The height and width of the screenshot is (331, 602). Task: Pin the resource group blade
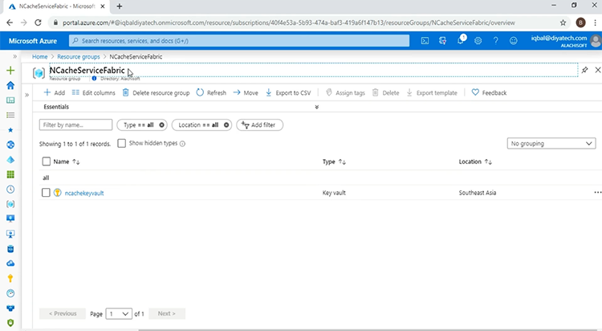[x=584, y=70]
